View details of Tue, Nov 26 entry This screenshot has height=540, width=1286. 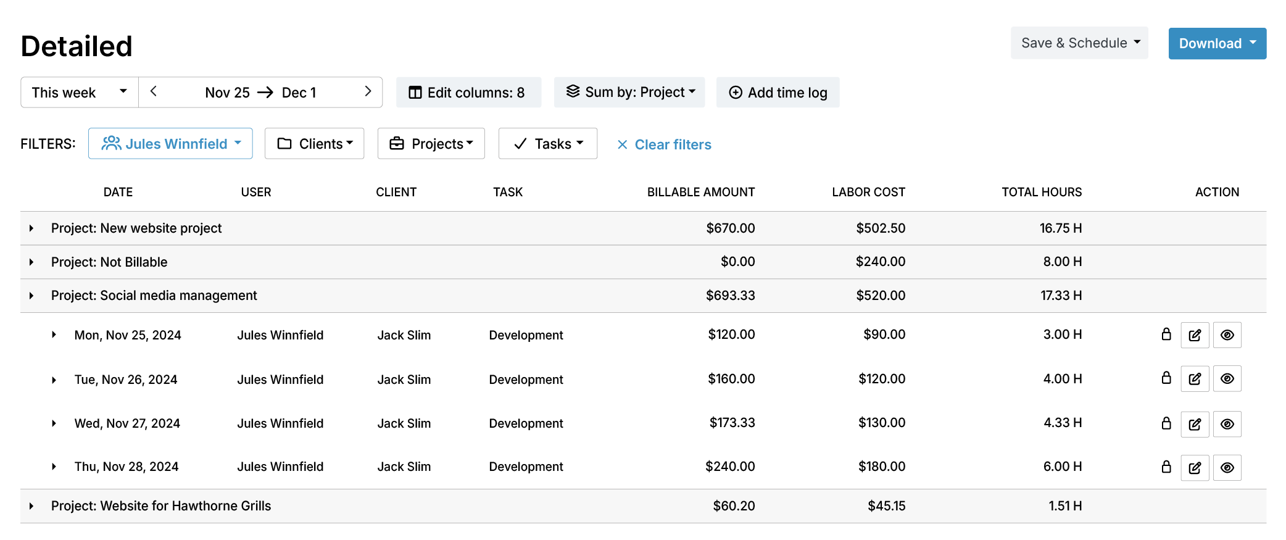[1227, 379]
